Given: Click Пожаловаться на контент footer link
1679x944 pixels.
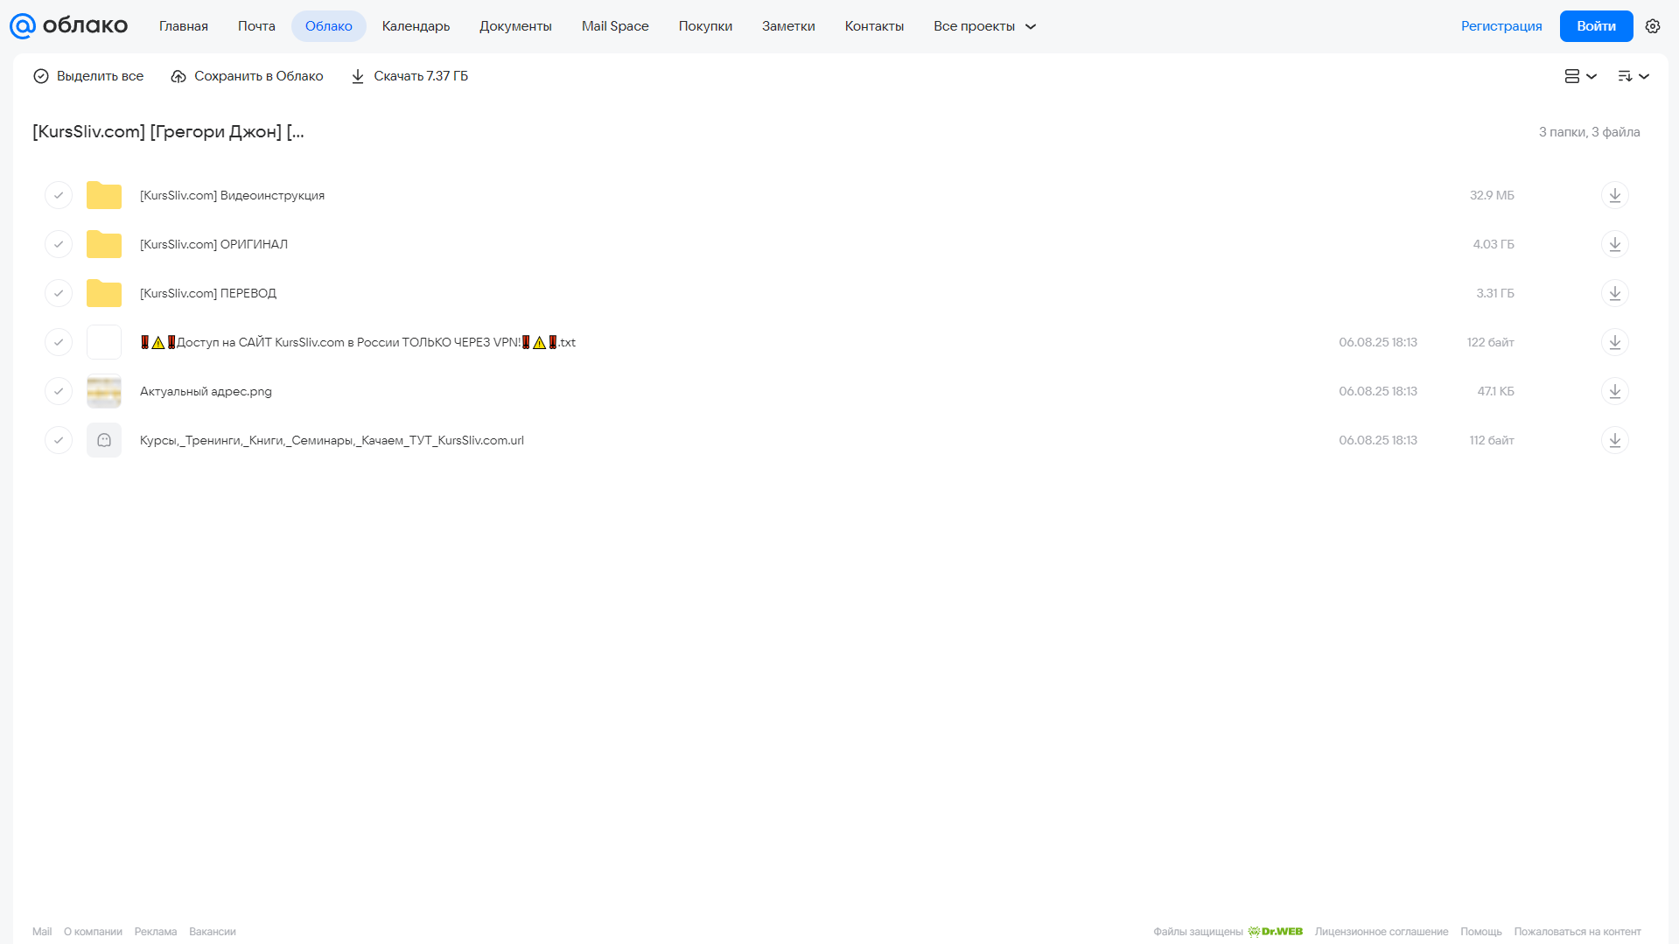Looking at the screenshot, I should [x=1577, y=932].
